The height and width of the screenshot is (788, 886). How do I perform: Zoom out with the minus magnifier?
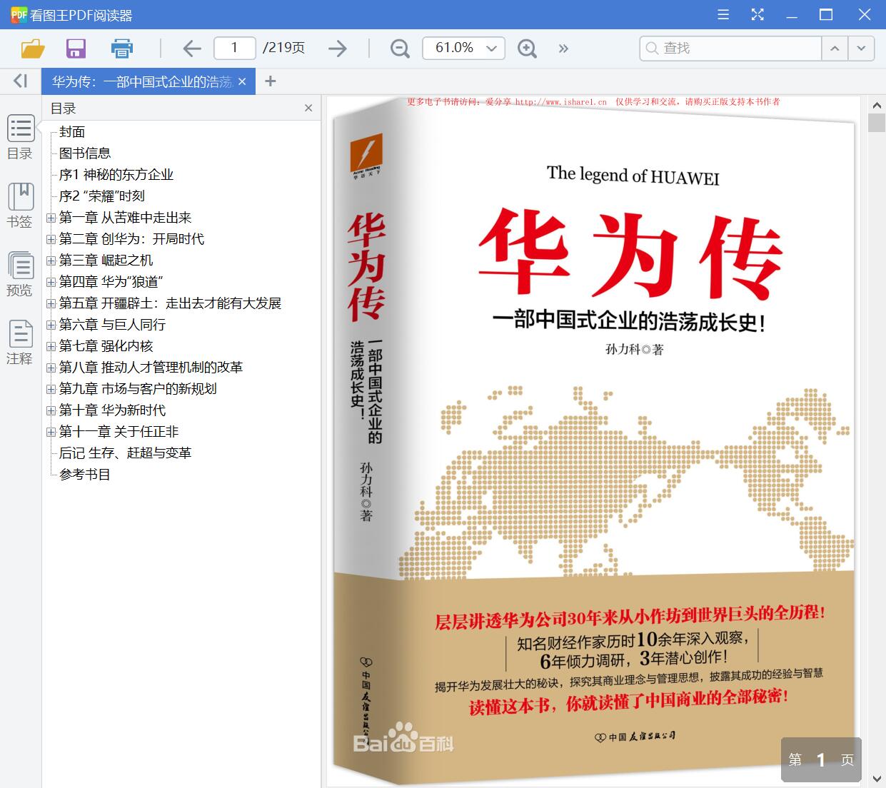(x=400, y=48)
